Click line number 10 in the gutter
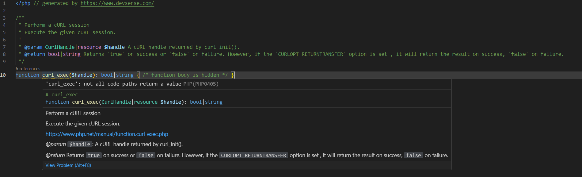 pos(3,75)
